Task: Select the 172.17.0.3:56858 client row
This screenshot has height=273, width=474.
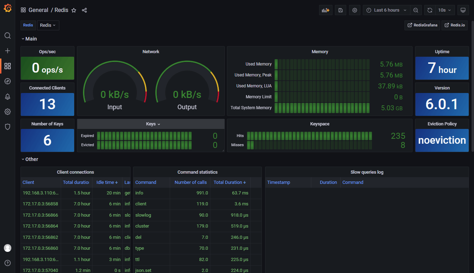Action: point(76,204)
